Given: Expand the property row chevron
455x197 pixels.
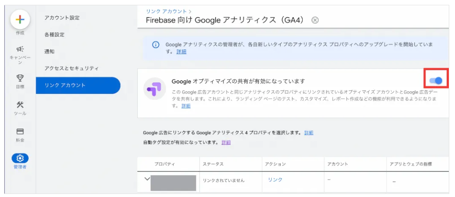Looking at the screenshot, I should (x=147, y=179).
